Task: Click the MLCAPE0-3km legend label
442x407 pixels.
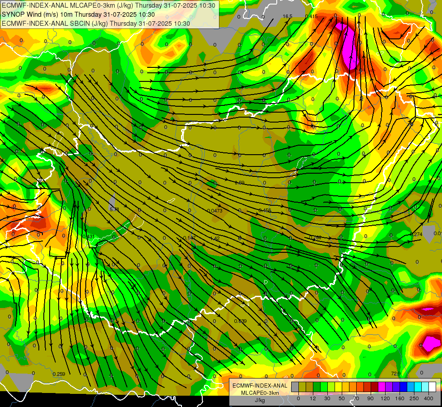Action: point(260,393)
